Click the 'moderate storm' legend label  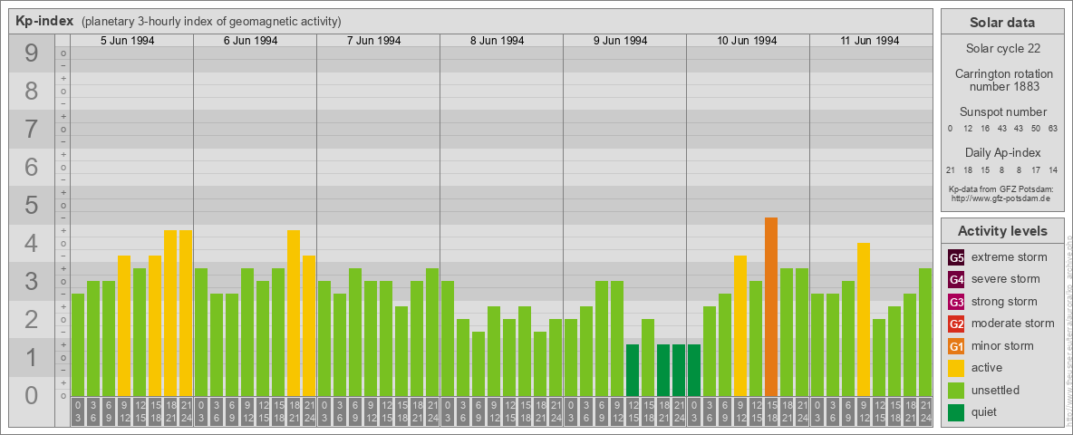pyautogui.click(x=1013, y=324)
